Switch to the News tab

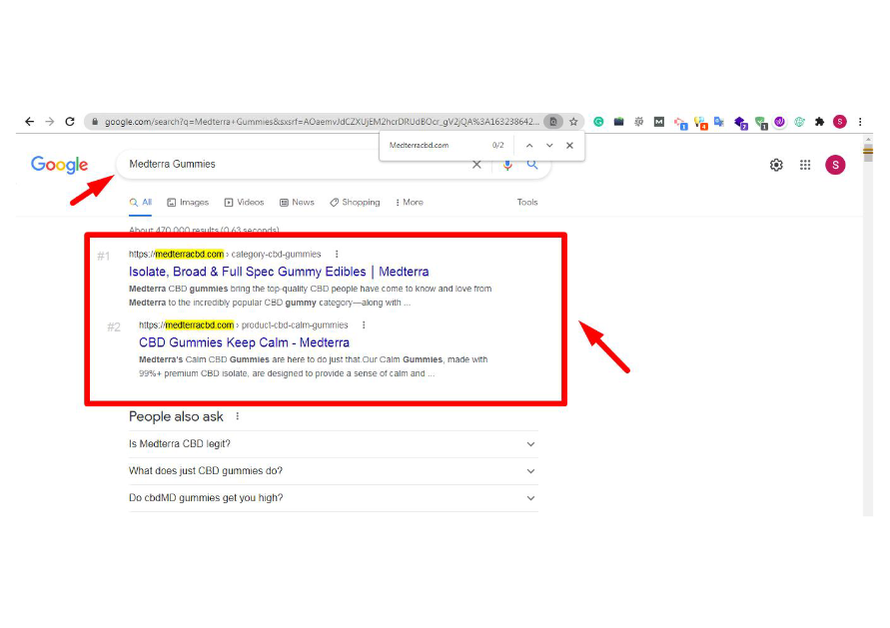click(x=297, y=203)
